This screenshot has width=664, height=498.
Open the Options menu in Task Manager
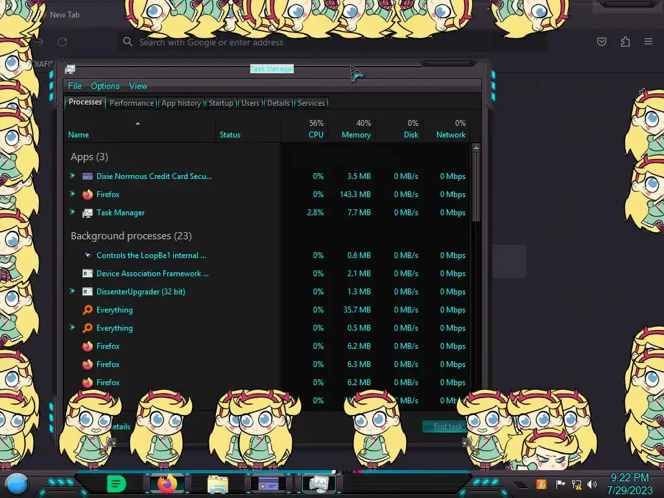105,86
